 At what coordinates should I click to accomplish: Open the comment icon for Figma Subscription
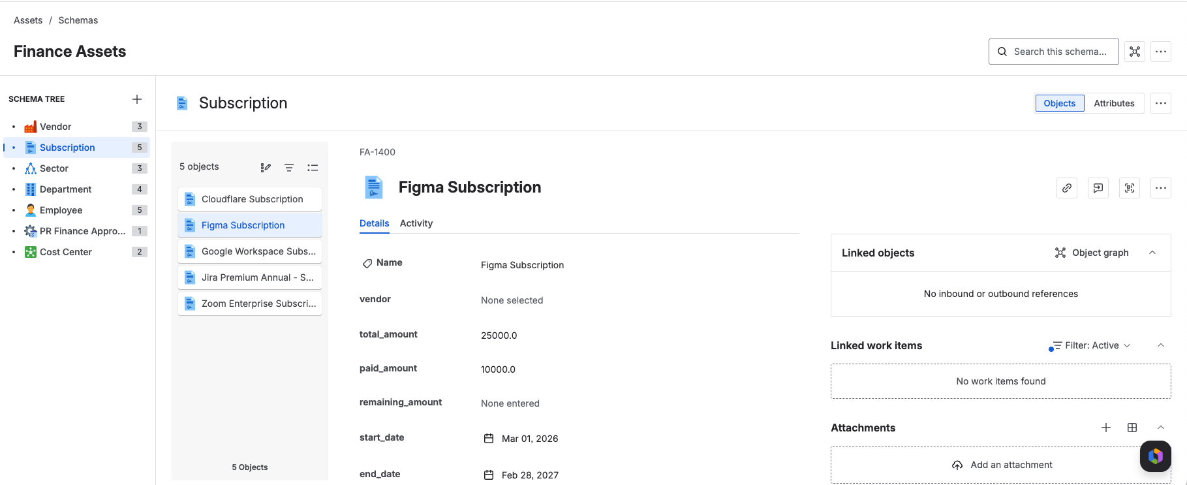pyautogui.click(x=1098, y=188)
